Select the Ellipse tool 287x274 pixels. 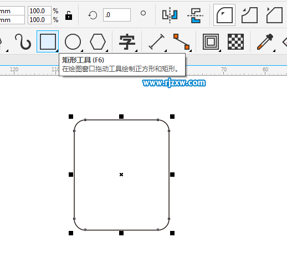[73, 41]
